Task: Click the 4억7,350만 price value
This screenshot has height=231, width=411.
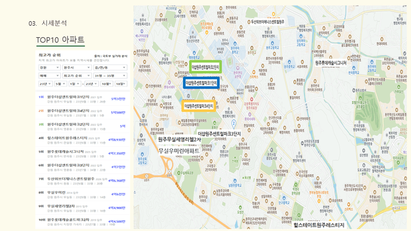Action: point(117,153)
